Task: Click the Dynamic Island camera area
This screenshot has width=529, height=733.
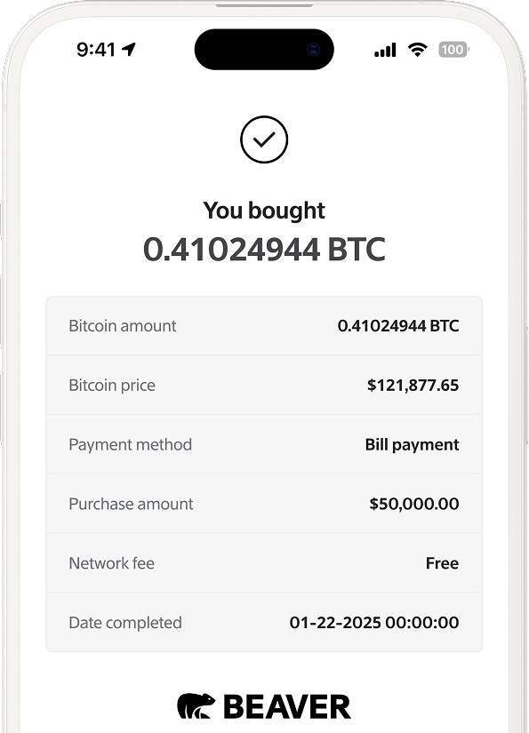Action: [x=313, y=49]
